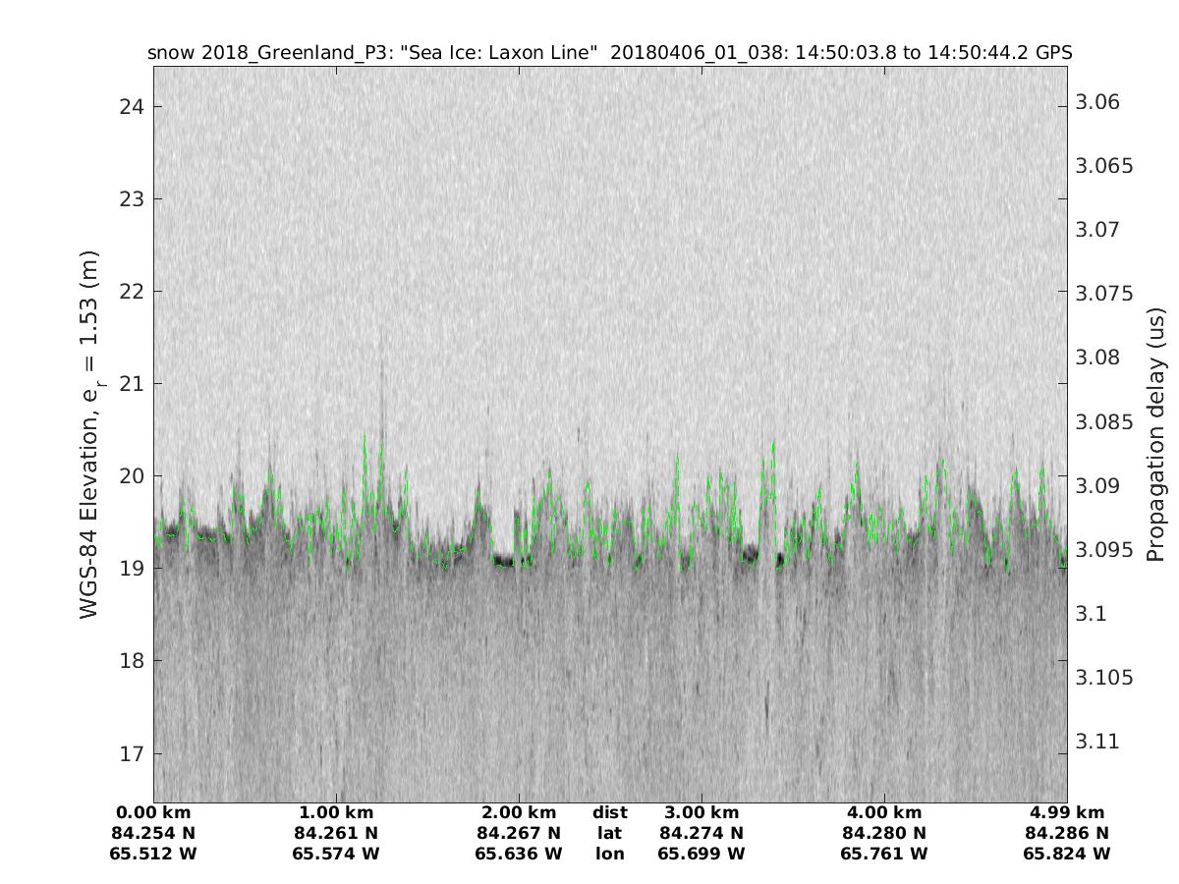Click the plot title text at top
The height and width of the screenshot is (884, 1179).
[609, 52]
